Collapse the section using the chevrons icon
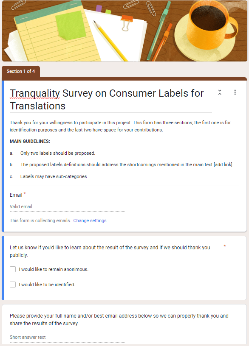Screen dimensions: 249x346 pos(220,92)
